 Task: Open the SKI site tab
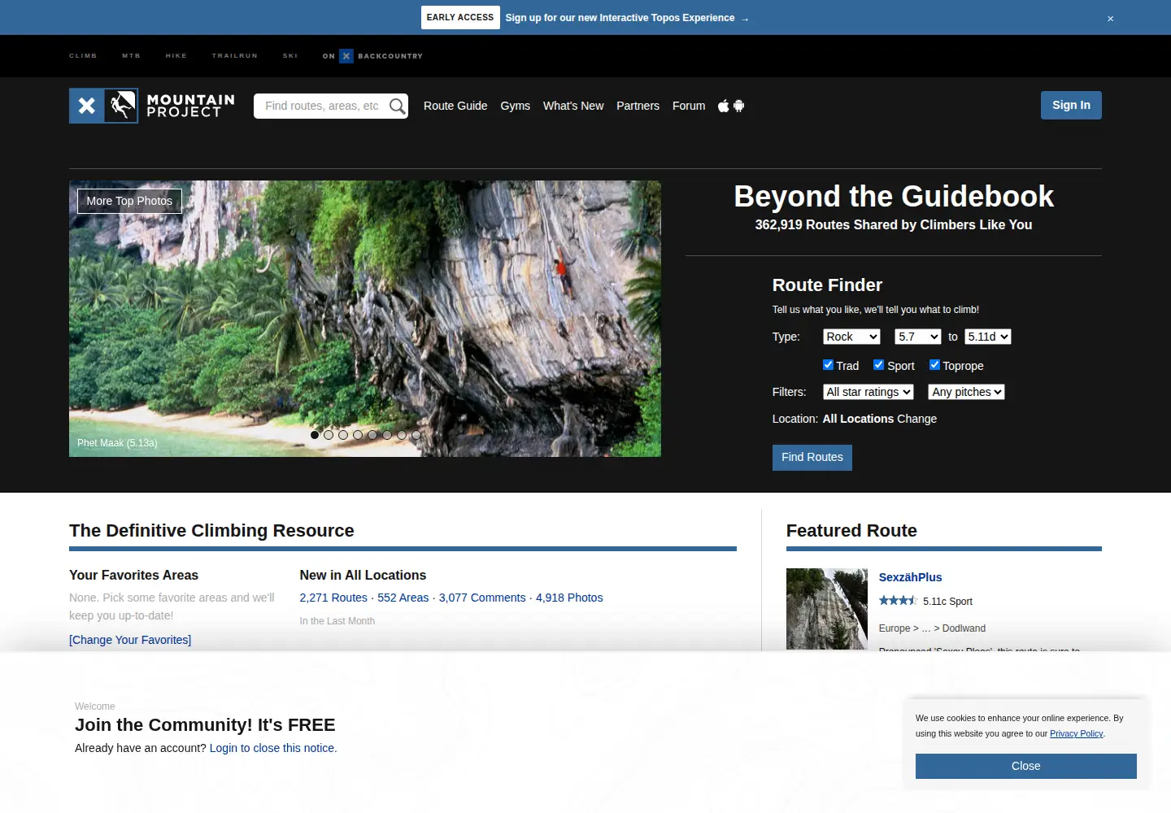pos(290,56)
